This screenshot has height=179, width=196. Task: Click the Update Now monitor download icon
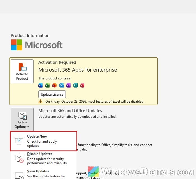19,141
